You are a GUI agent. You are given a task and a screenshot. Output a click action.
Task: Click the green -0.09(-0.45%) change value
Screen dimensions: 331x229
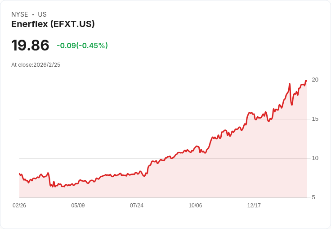[x=82, y=46]
